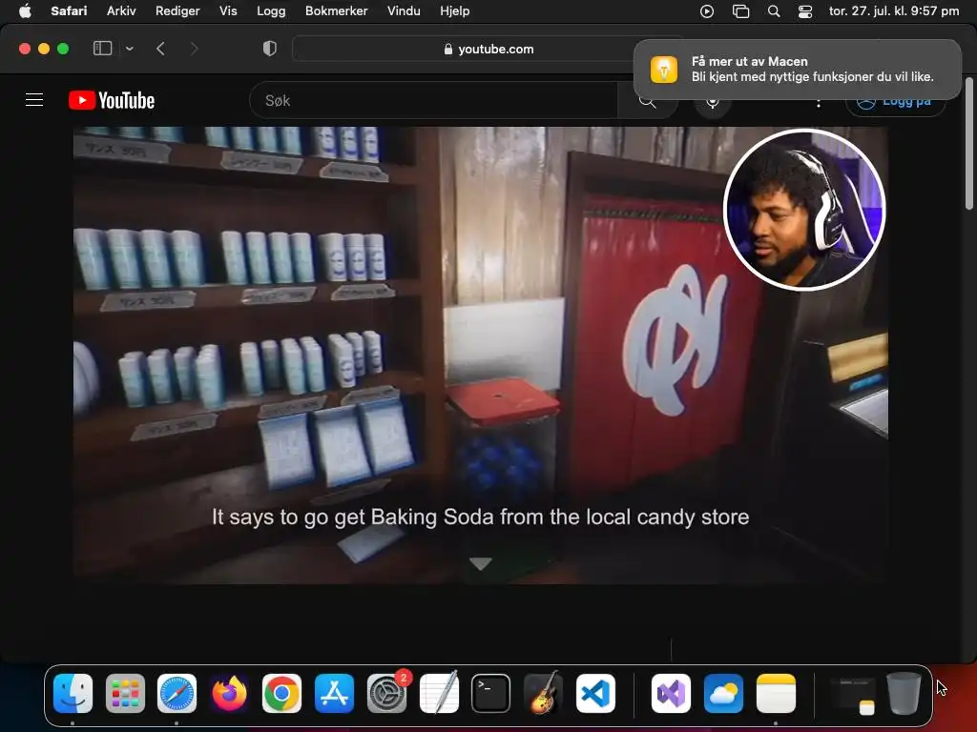Open Launchpad from the Dock
This screenshot has height=732, width=977.
[125, 694]
